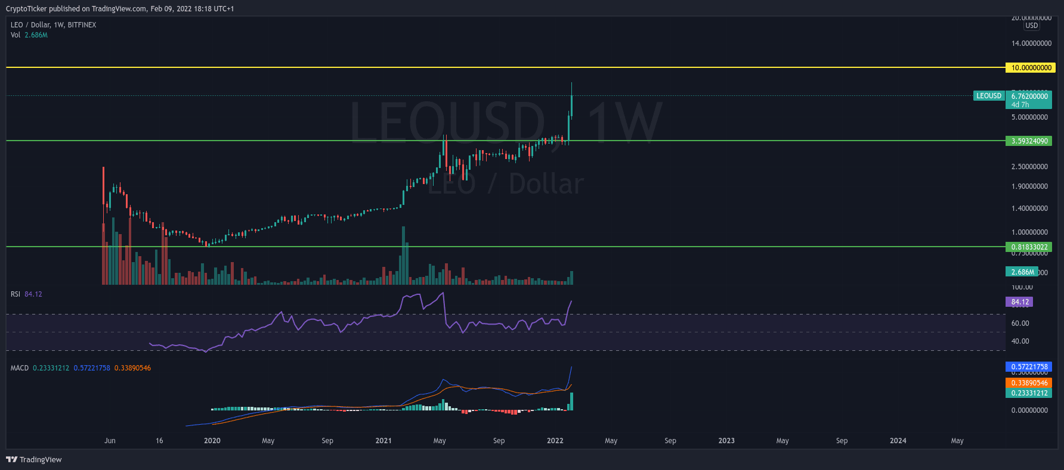This screenshot has width=1064, height=470.
Task: Click the 2024 label on time axis
Action: pos(898,441)
